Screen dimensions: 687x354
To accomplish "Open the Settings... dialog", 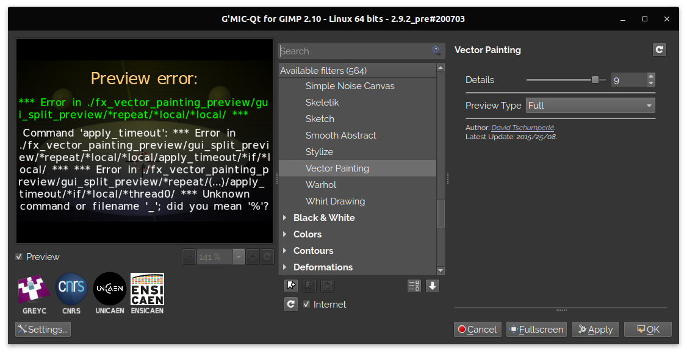I will (43, 330).
